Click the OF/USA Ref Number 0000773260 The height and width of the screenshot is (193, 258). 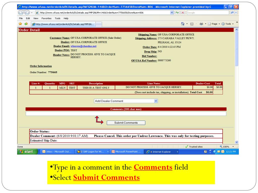(164, 60)
